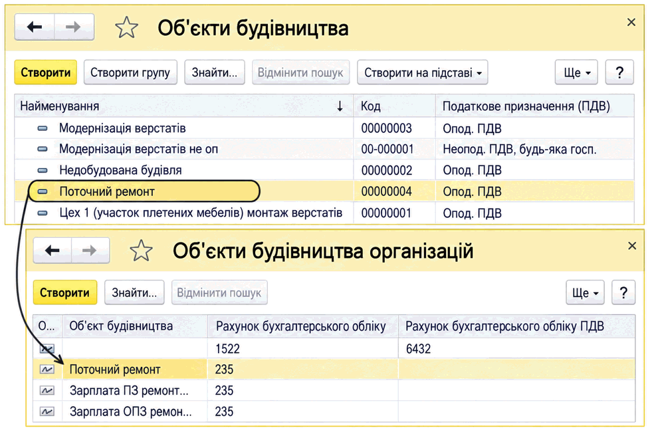Click Неопод. ПДВ, будь-яка госп. cell
This screenshot has height=432, width=650.
535,150
